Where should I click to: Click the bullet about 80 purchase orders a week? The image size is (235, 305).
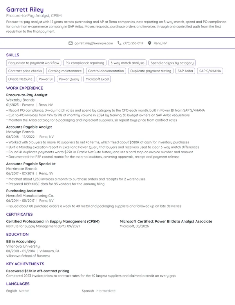pos(94,206)
